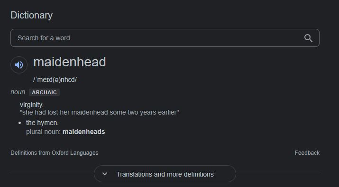Play the maidenhead pronunciation audio
This screenshot has height=187, width=339.
(x=19, y=65)
